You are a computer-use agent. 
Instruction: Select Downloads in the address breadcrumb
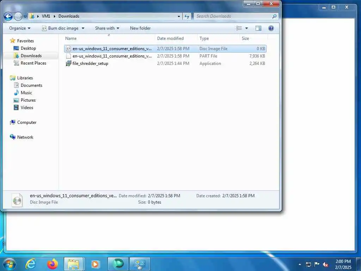69,16
